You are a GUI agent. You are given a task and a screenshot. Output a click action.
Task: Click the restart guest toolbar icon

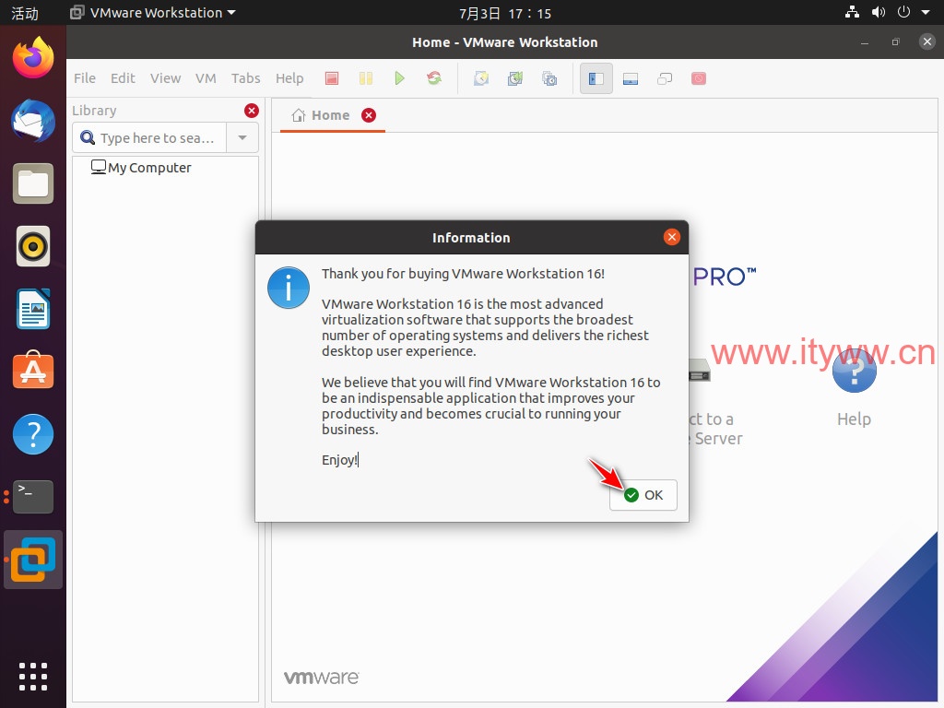tap(434, 78)
